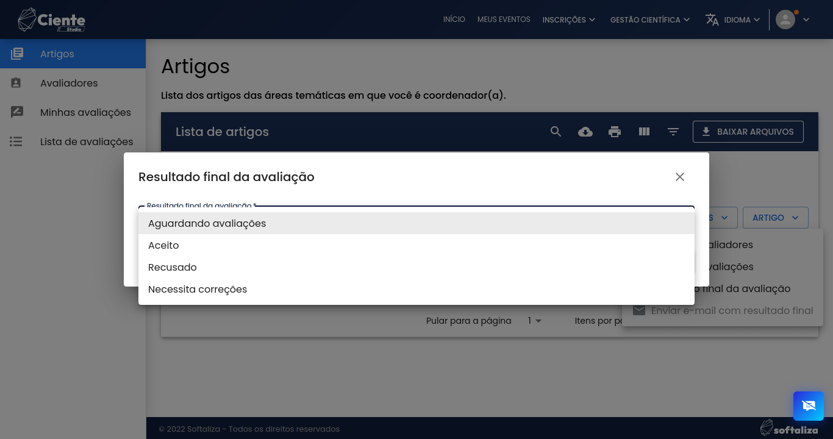
Task: Choose the Necessita correções option
Action: click(x=416, y=289)
